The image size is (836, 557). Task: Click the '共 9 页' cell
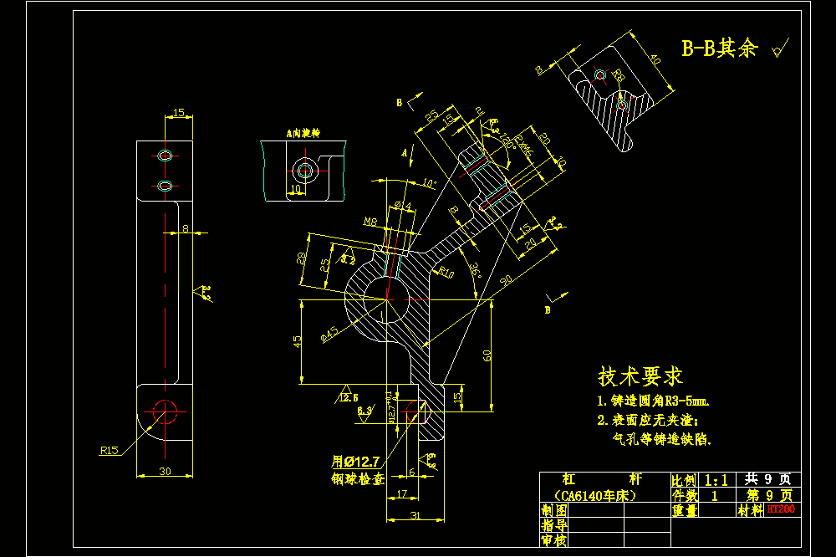click(x=767, y=479)
